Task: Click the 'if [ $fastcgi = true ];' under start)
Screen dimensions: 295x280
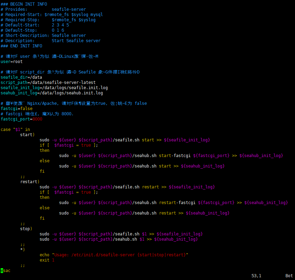Action: [69, 145]
